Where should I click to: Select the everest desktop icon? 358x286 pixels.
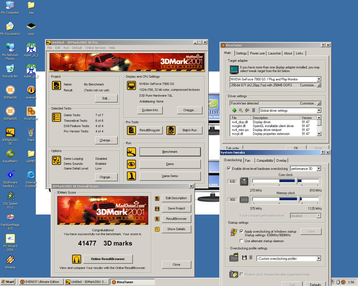pyautogui.click(x=31, y=92)
